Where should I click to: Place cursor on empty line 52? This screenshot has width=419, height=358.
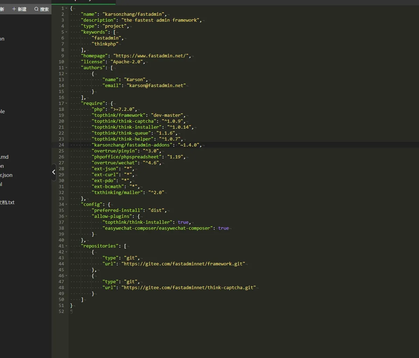(244, 312)
